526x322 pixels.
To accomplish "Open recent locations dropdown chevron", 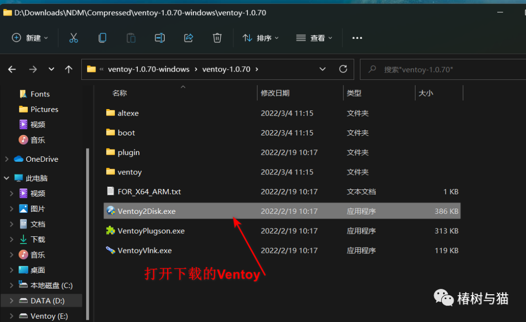I will click(51, 70).
